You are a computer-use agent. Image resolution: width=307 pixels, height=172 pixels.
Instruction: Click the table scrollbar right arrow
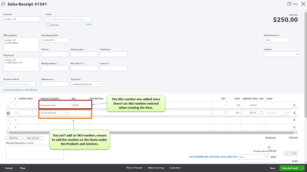point(296,133)
